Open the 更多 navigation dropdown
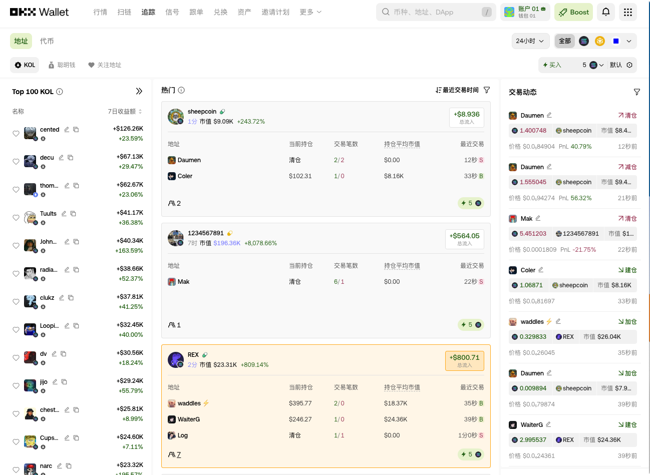 point(310,12)
